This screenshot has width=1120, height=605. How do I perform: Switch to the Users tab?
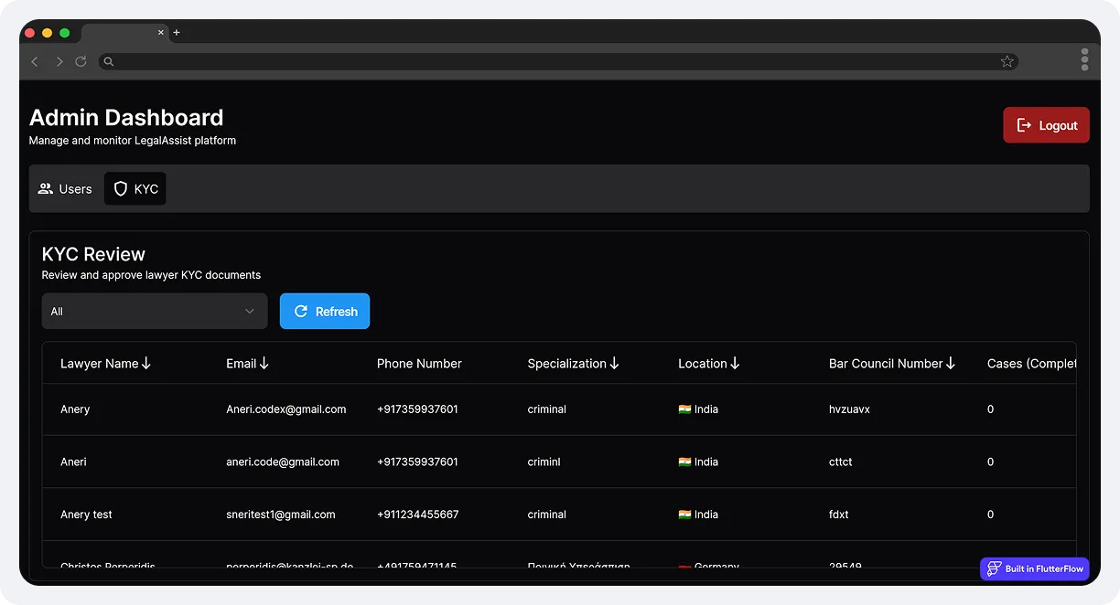tap(65, 189)
